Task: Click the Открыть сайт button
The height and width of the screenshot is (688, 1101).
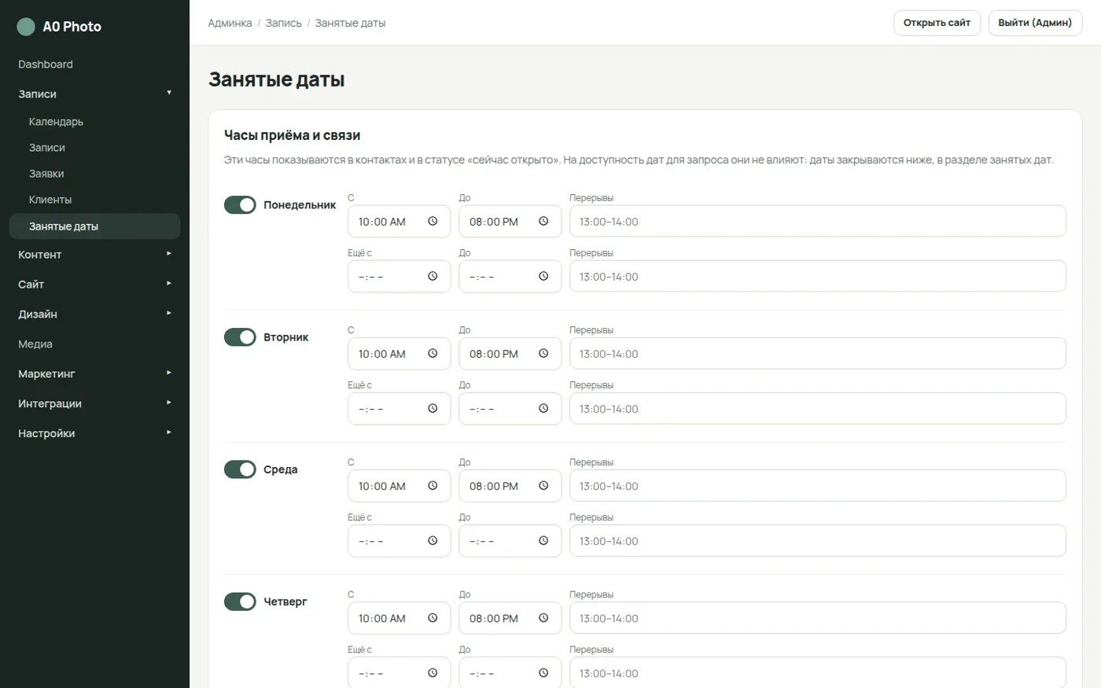Action: pyautogui.click(x=937, y=23)
